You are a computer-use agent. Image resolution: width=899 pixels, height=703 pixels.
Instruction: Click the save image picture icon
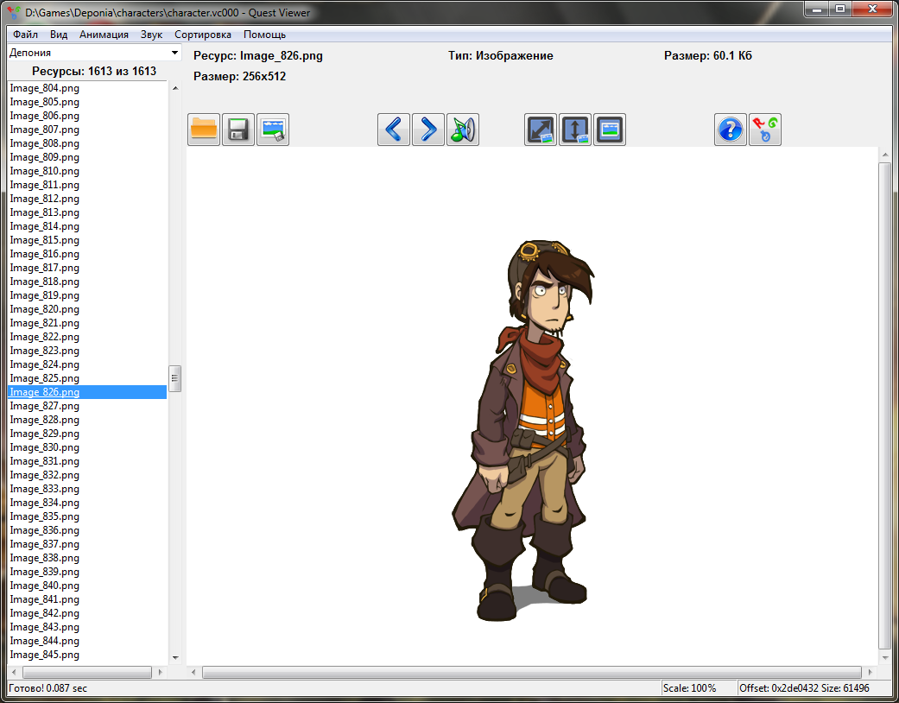coord(273,130)
